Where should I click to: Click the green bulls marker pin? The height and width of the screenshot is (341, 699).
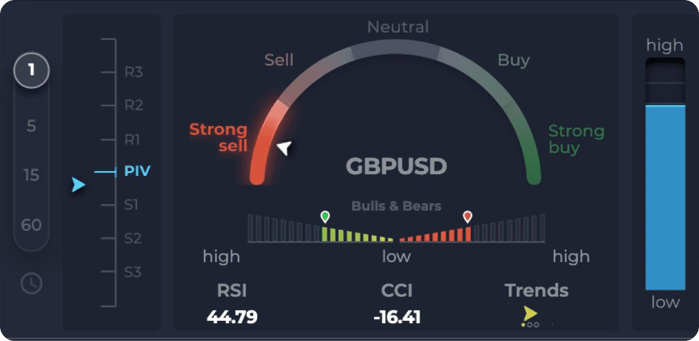click(x=324, y=216)
